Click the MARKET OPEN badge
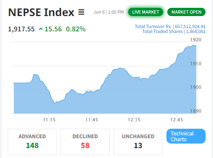Image resolution: width=213 pixels, height=158 pixels. [x=186, y=12]
